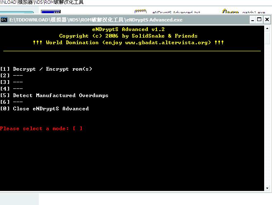Click the console scrollbar up arrow
The image size is (272, 205).
[267, 29]
